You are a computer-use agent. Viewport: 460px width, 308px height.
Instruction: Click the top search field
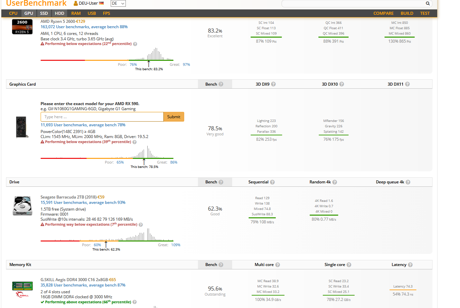[x=353, y=3]
